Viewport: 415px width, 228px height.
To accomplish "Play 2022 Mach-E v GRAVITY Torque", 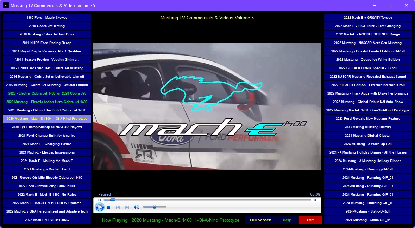I will click(368, 18).
